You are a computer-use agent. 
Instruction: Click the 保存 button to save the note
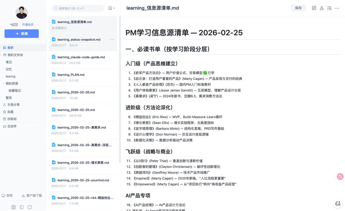tap(298, 8)
